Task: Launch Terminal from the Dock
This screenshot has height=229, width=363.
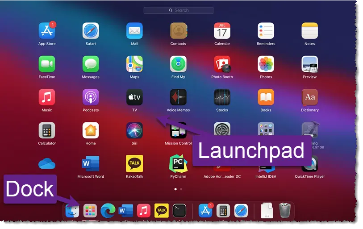Action: (179, 211)
